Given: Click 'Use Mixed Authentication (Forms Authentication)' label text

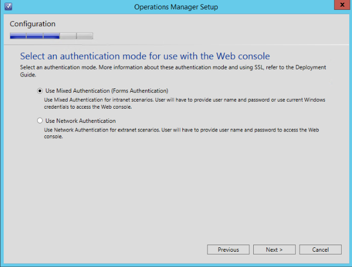Looking at the screenshot, I should coord(106,91).
